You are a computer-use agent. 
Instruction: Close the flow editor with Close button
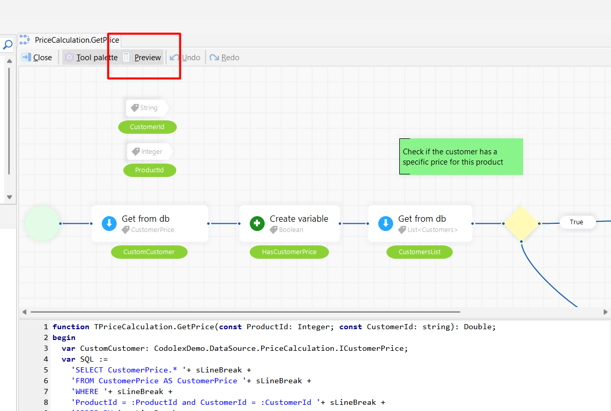[x=36, y=58]
